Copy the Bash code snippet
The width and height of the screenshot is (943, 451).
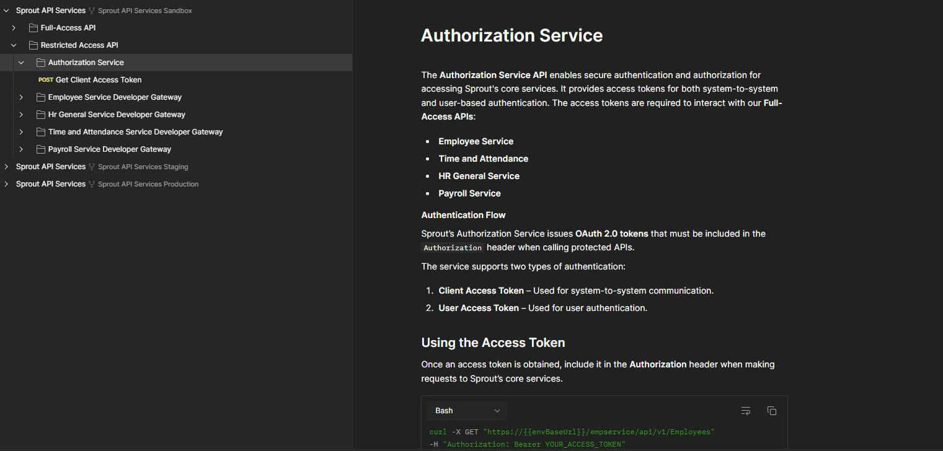772,411
